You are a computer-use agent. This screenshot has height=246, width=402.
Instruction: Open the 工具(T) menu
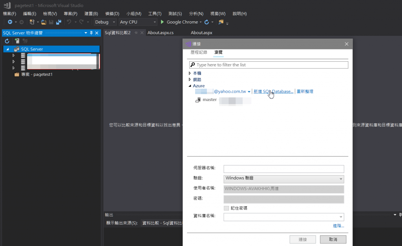pos(155,14)
